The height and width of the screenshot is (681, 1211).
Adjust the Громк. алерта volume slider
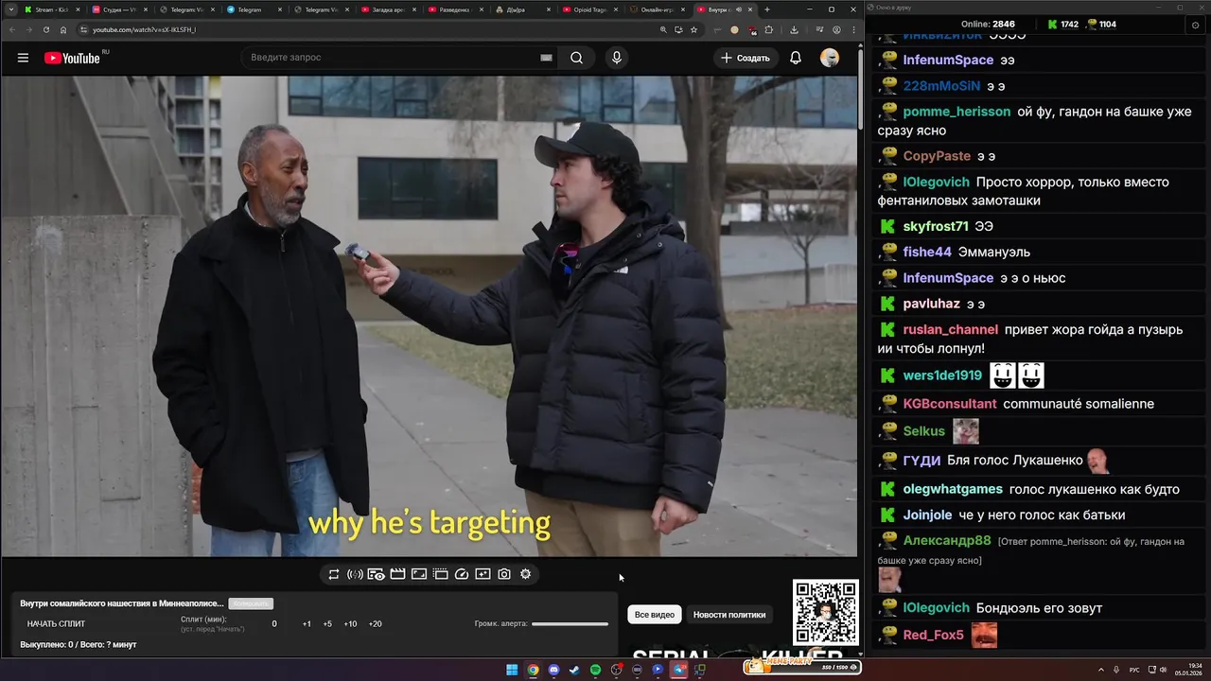tap(570, 624)
